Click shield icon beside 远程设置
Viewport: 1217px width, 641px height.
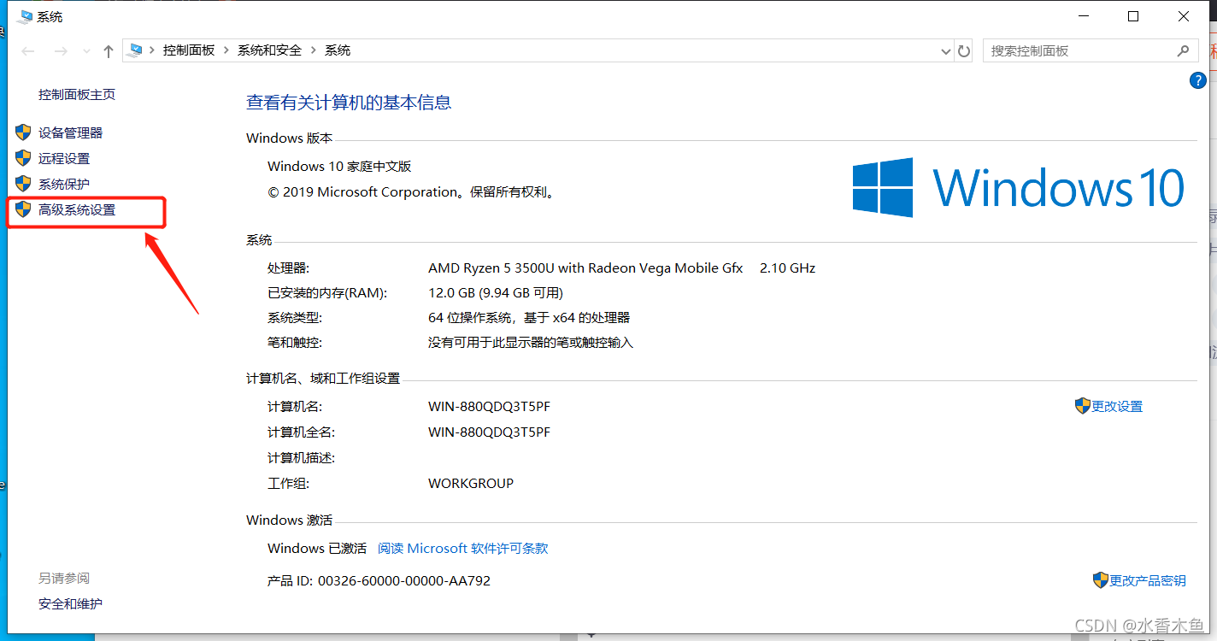tap(23, 158)
